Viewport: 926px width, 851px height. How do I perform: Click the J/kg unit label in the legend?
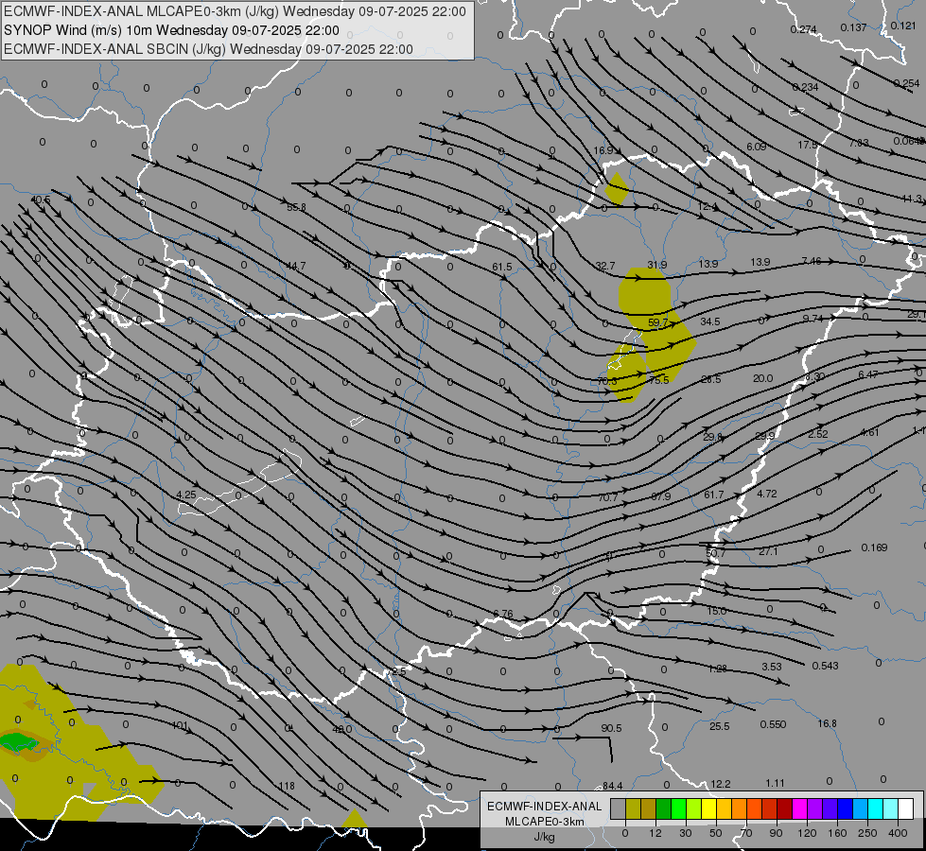pos(545,837)
